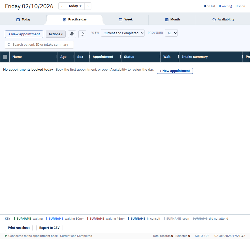Click the AUTO 30S refresh indicator
The height and width of the screenshot is (239, 250).
[202, 236]
